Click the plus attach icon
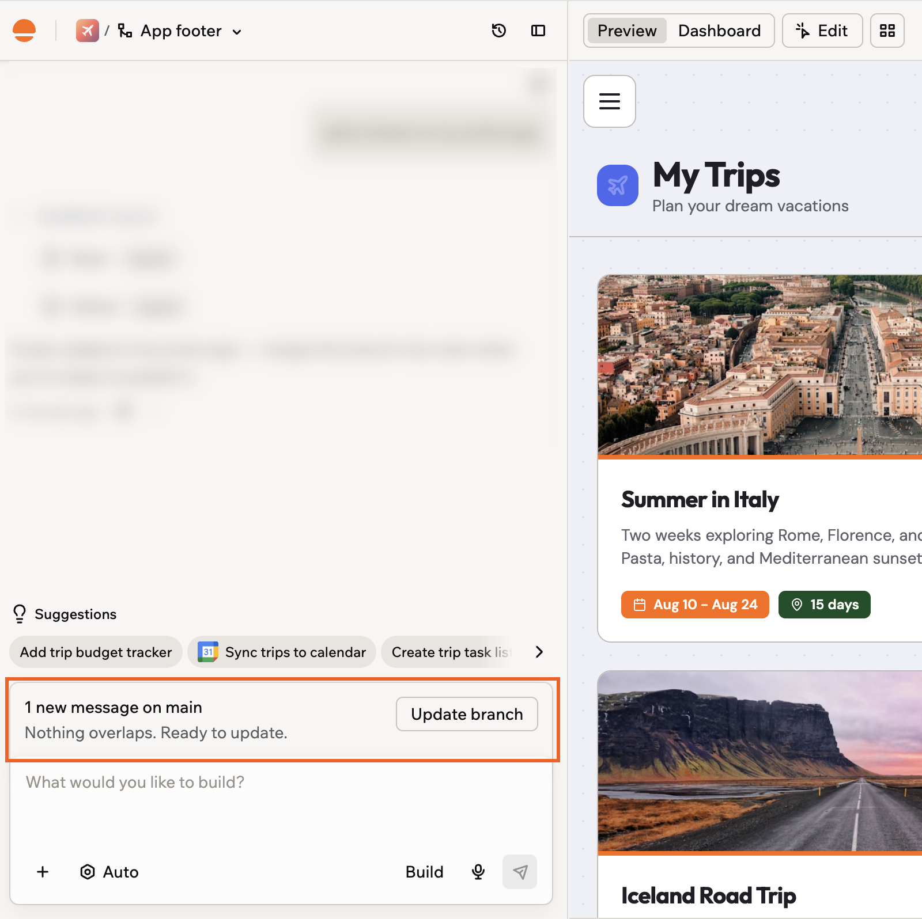The width and height of the screenshot is (922, 919). [x=43, y=872]
